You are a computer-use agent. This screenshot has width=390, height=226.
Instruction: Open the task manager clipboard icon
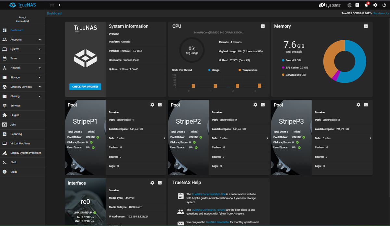[x=357, y=5]
